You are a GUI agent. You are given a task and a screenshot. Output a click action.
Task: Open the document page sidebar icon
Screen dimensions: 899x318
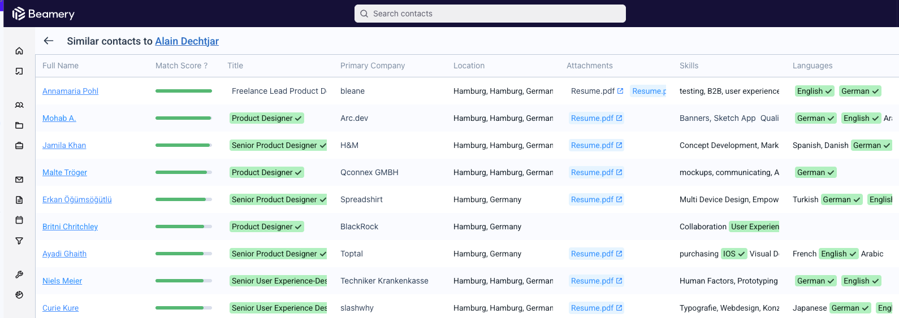pos(19,200)
